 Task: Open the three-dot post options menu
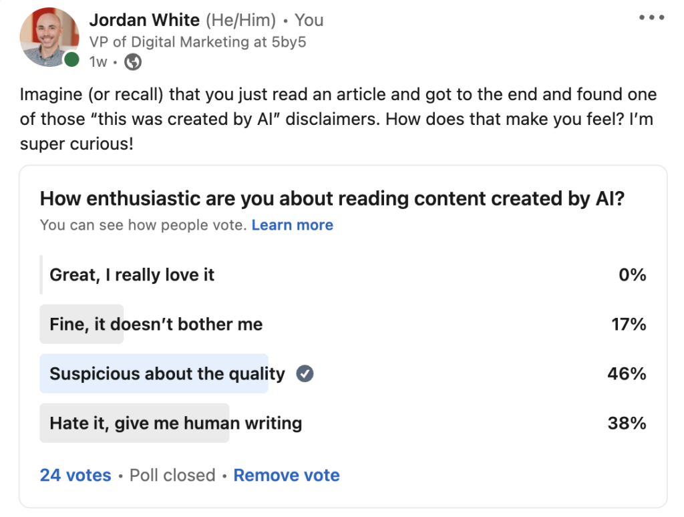651,17
